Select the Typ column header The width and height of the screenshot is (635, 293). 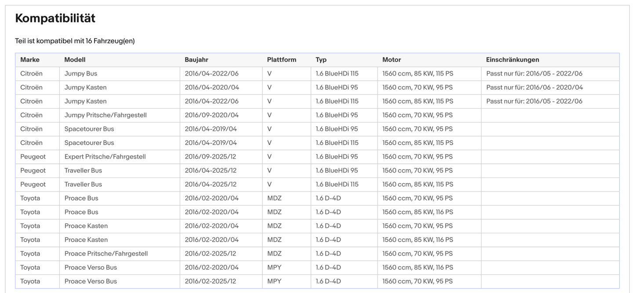pyautogui.click(x=321, y=60)
